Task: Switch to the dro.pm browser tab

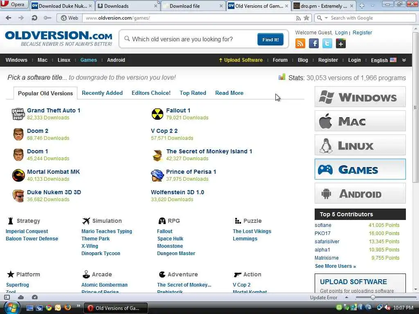Action: [x=323, y=6]
